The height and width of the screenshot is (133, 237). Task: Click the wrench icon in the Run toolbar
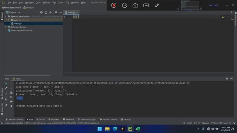6,88
